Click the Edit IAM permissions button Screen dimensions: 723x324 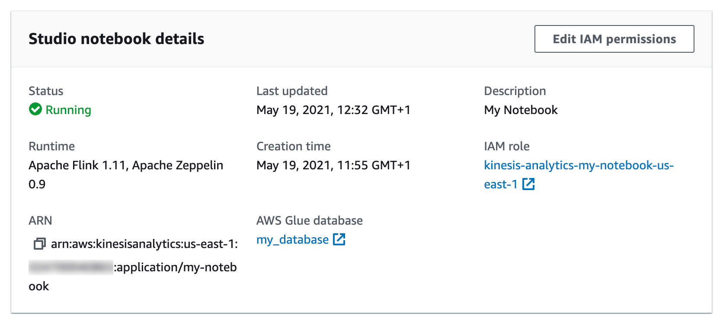point(614,39)
